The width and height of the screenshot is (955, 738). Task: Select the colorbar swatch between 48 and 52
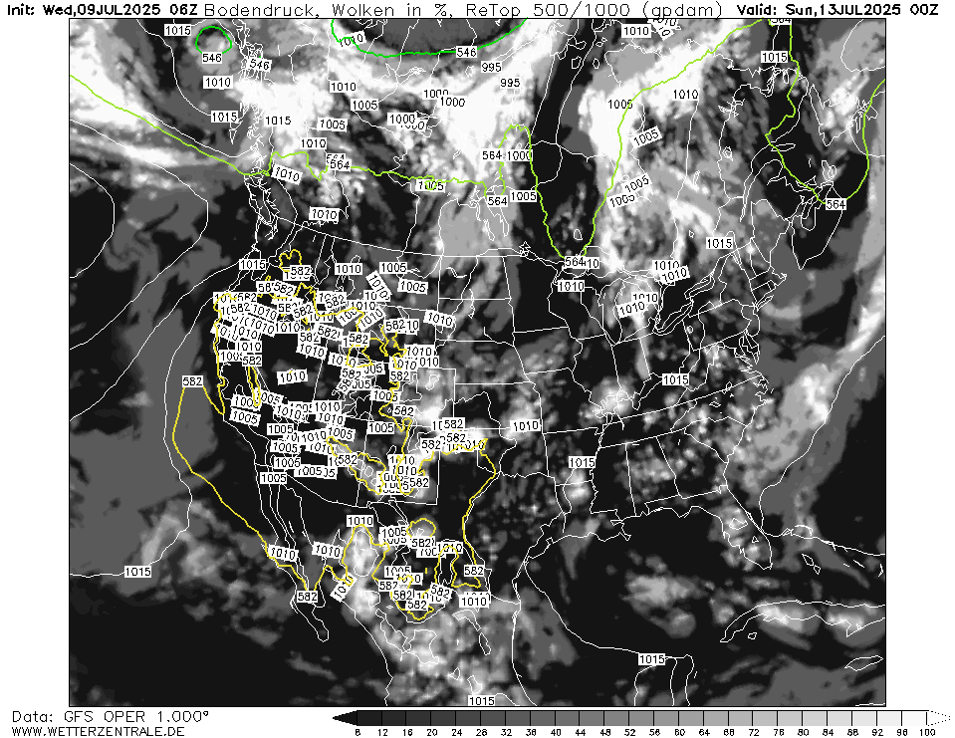point(617,718)
